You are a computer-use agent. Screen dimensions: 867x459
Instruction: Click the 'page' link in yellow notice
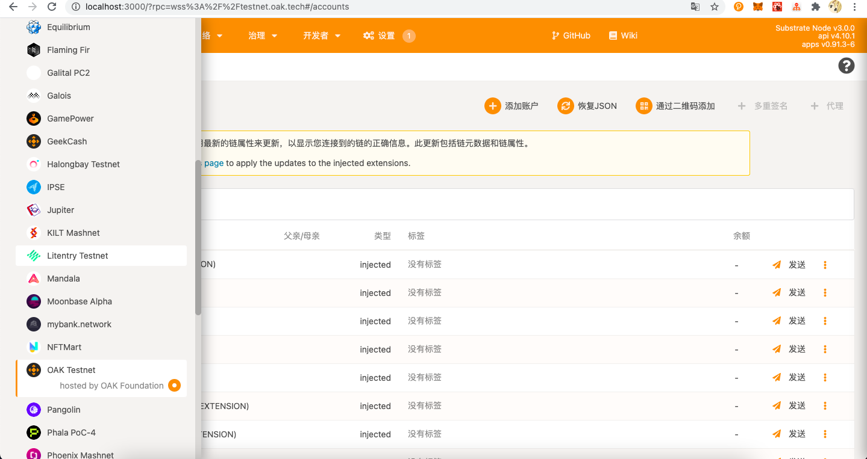pyautogui.click(x=214, y=163)
